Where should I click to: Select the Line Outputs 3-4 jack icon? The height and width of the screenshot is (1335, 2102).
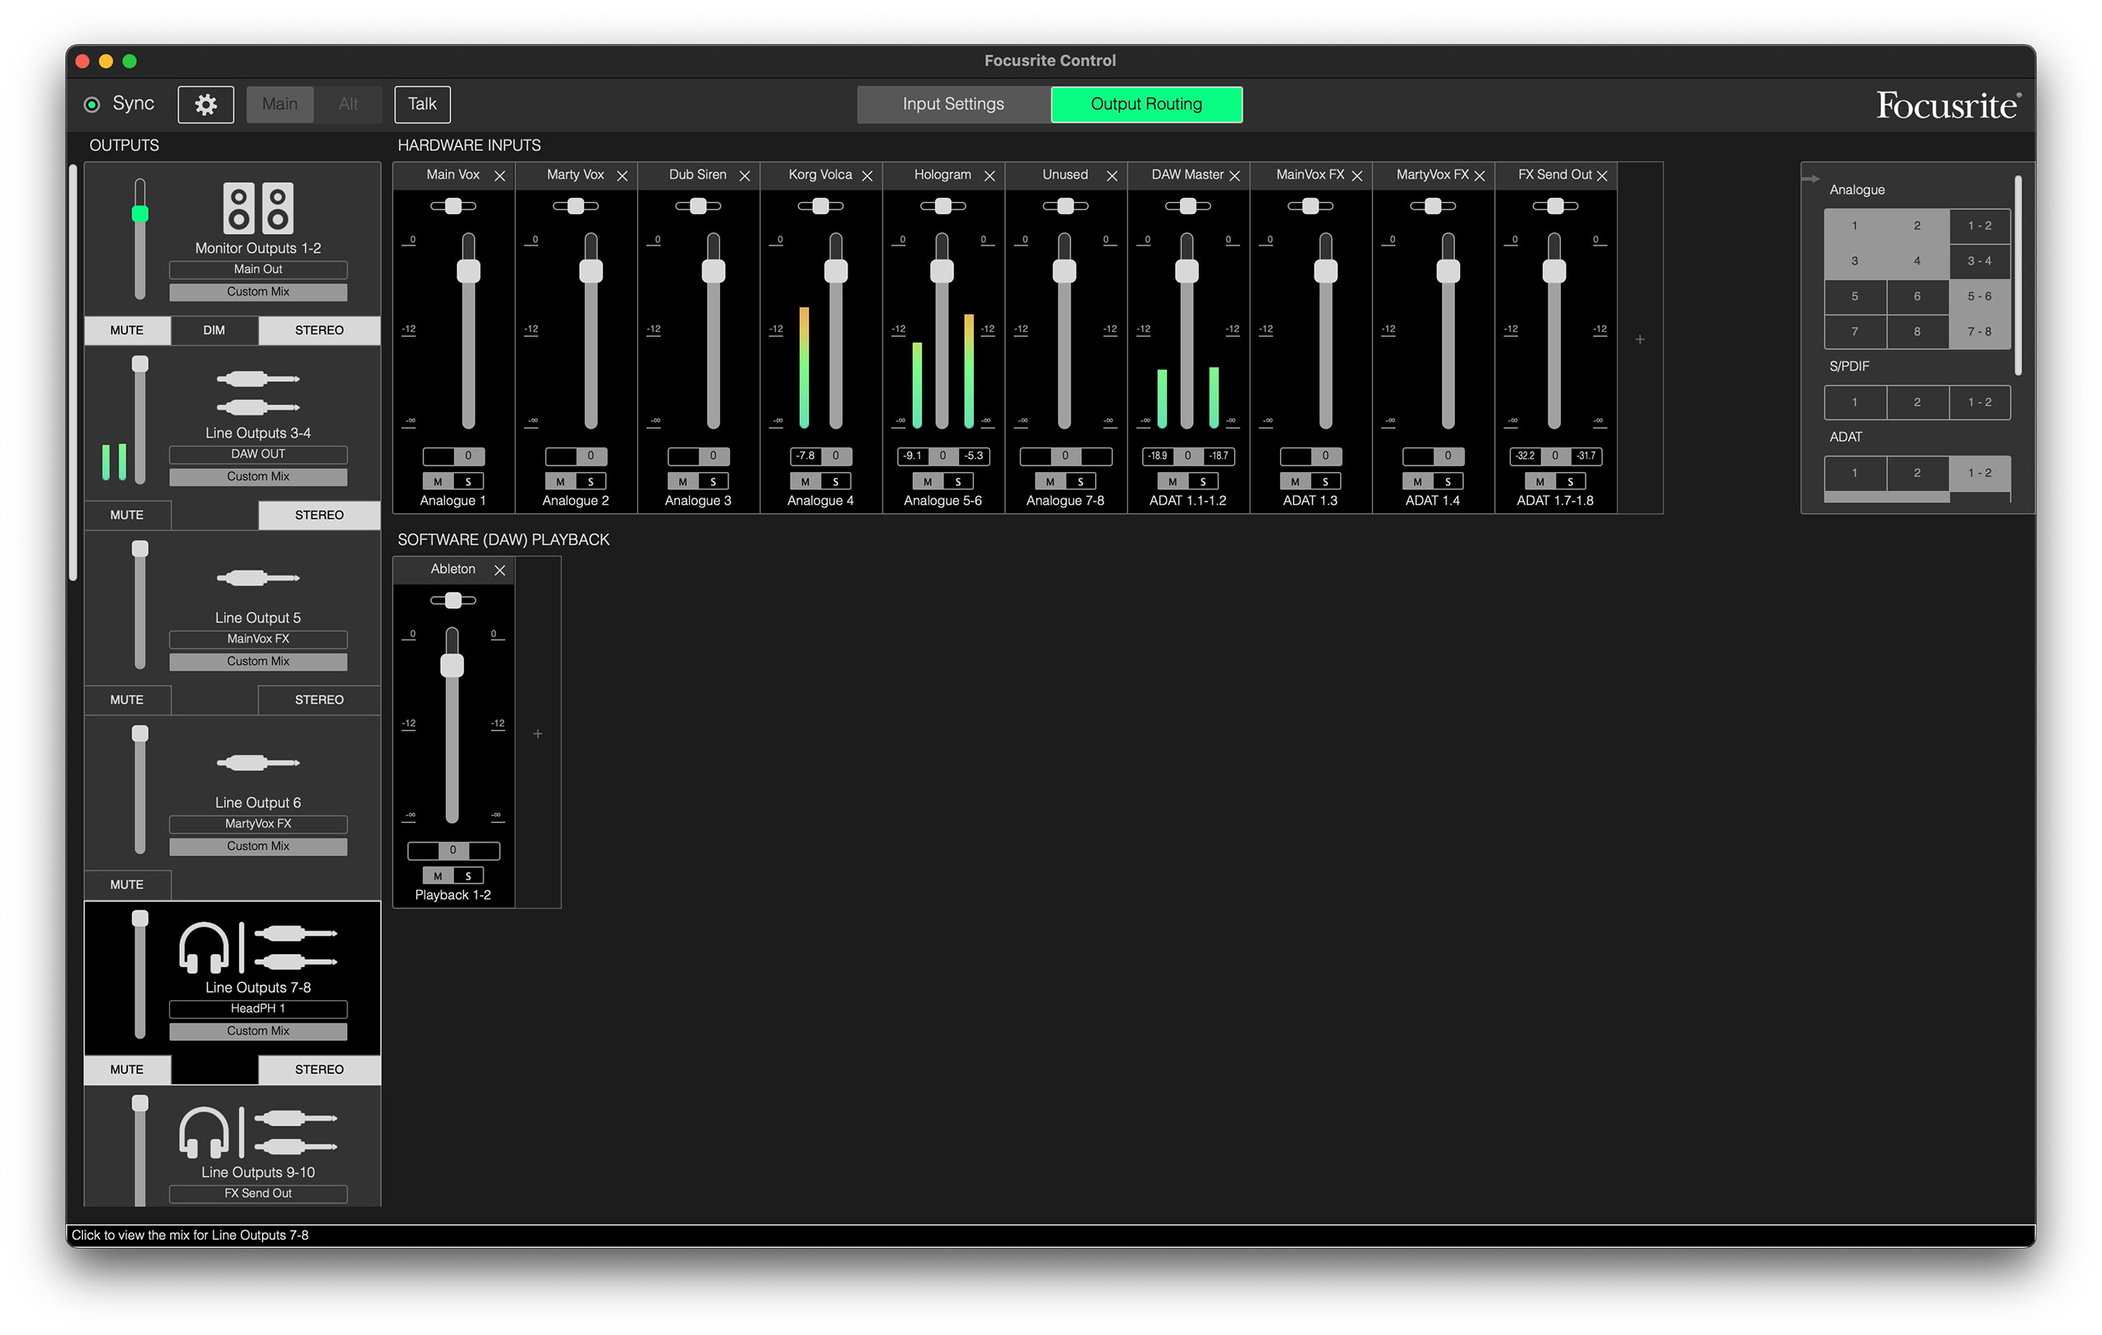(x=258, y=393)
